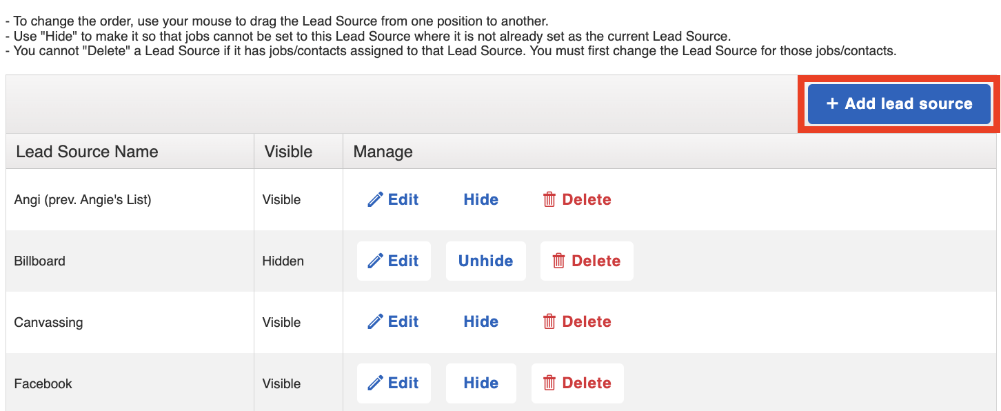Hide the Facebook lead source

[x=481, y=383]
